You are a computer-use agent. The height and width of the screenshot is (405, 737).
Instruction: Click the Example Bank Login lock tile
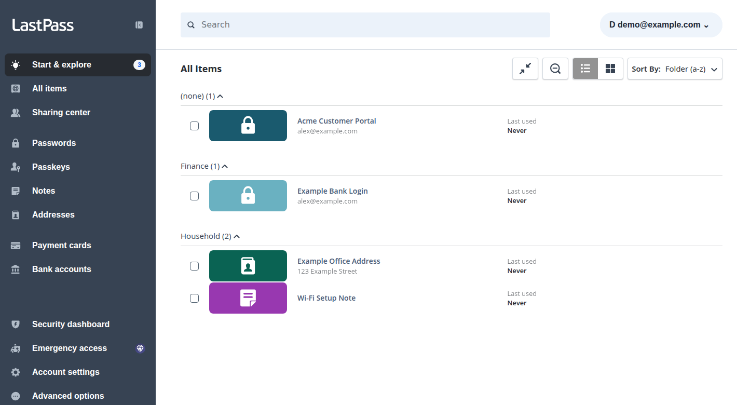pyautogui.click(x=248, y=196)
